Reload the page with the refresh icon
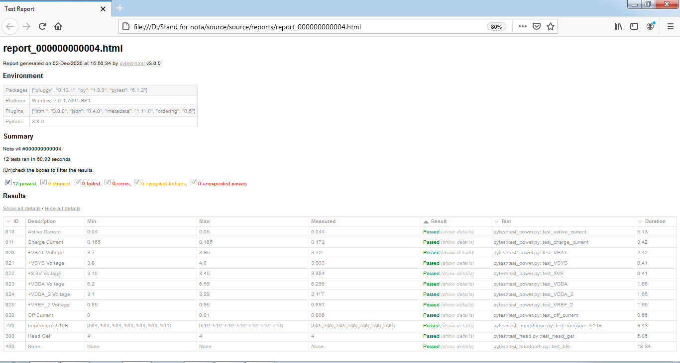Screen dimensions: 680x363 (43, 27)
